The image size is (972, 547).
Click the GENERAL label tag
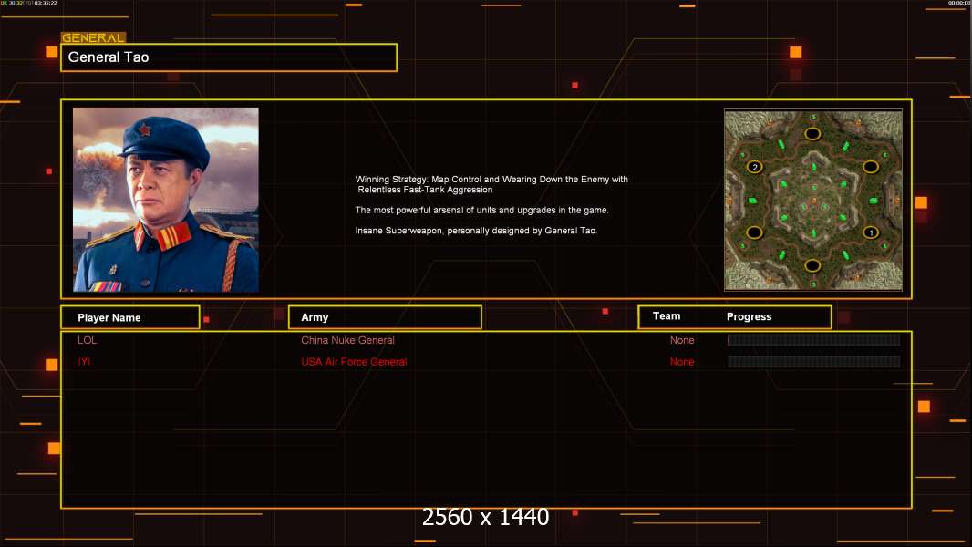pos(93,37)
